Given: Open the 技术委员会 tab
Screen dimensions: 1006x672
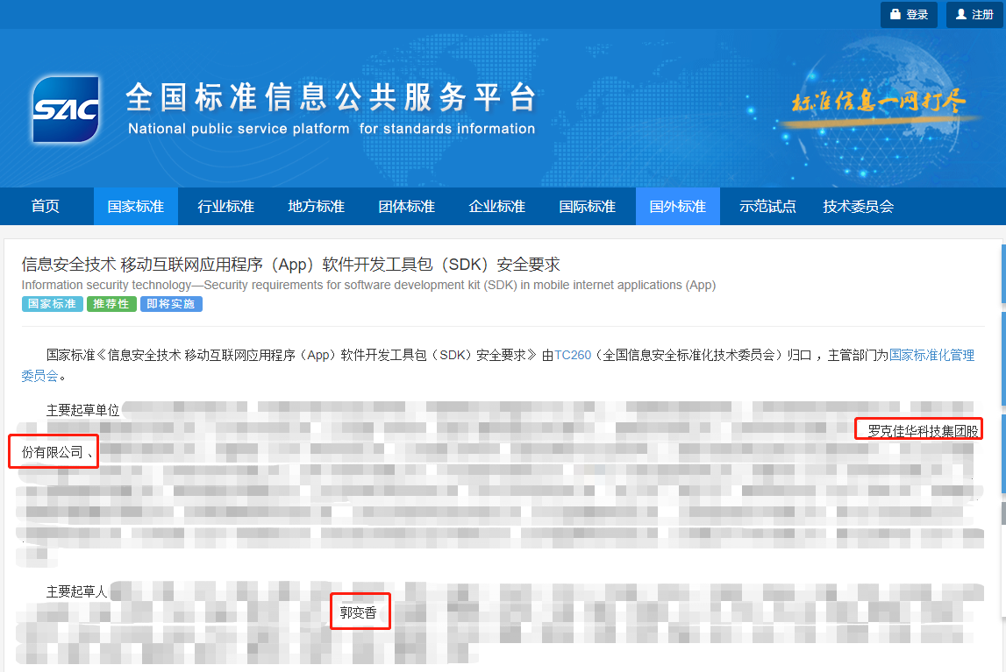Looking at the screenshot, I should pyautogui.click(x=860, y=206).
